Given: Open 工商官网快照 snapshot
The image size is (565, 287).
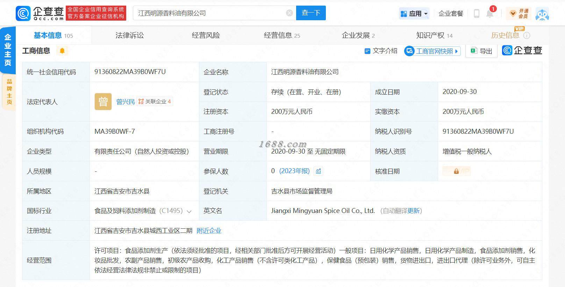Looking at the screenshot, I should tap(432, 51).
